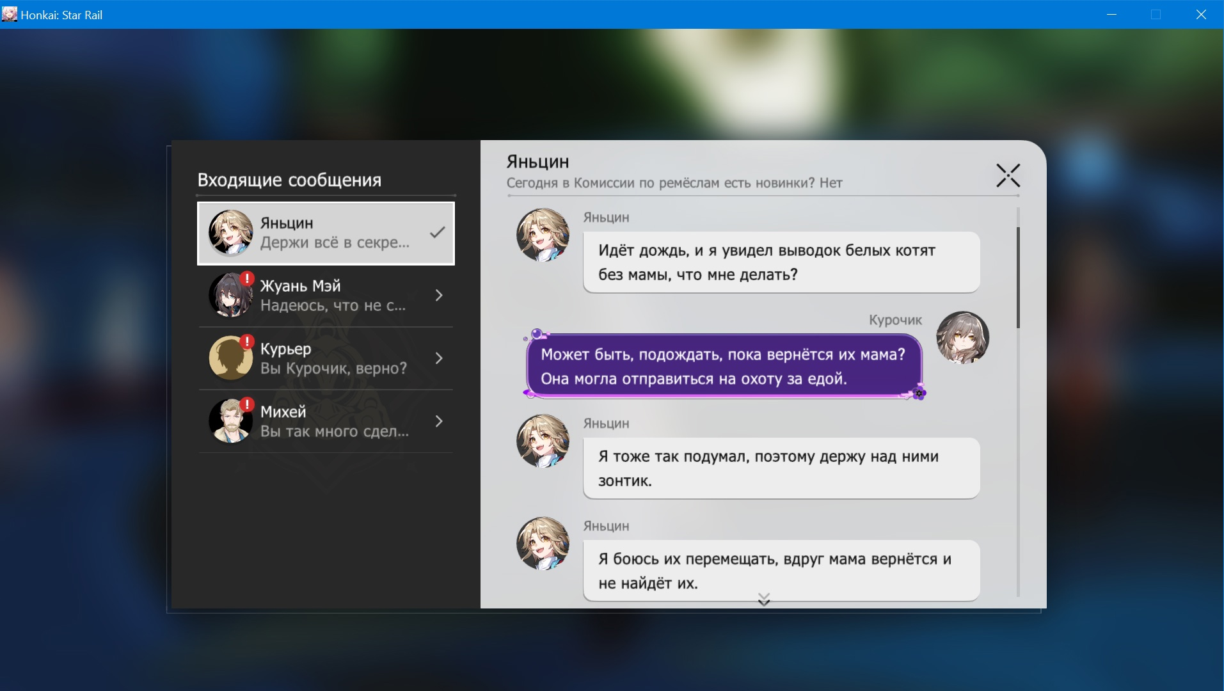Image resolution: width=1224 pixels, height=691 pixels.
Task: Click the read checkmark on Яньцин row
Action: coord(438,232)
